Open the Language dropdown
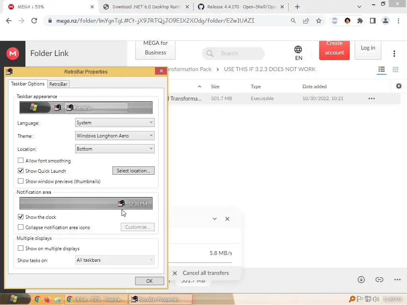Image resolution: width=407 pixels, height=305 pixels. [115, 123]
